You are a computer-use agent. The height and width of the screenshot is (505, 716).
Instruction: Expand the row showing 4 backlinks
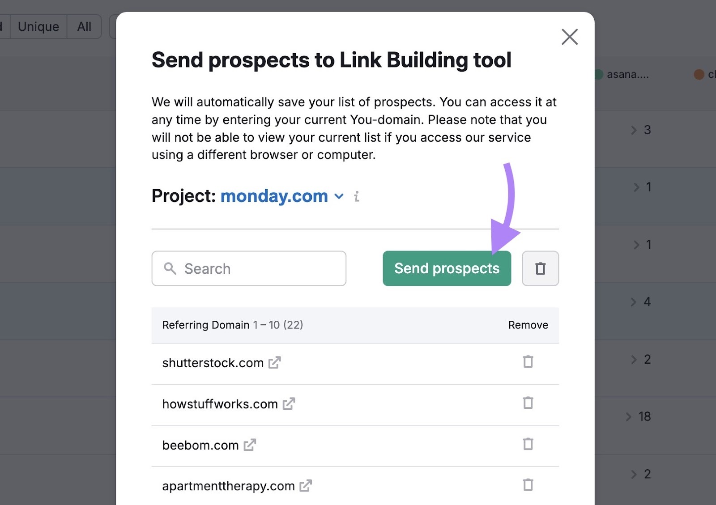[x=634, y=302]
